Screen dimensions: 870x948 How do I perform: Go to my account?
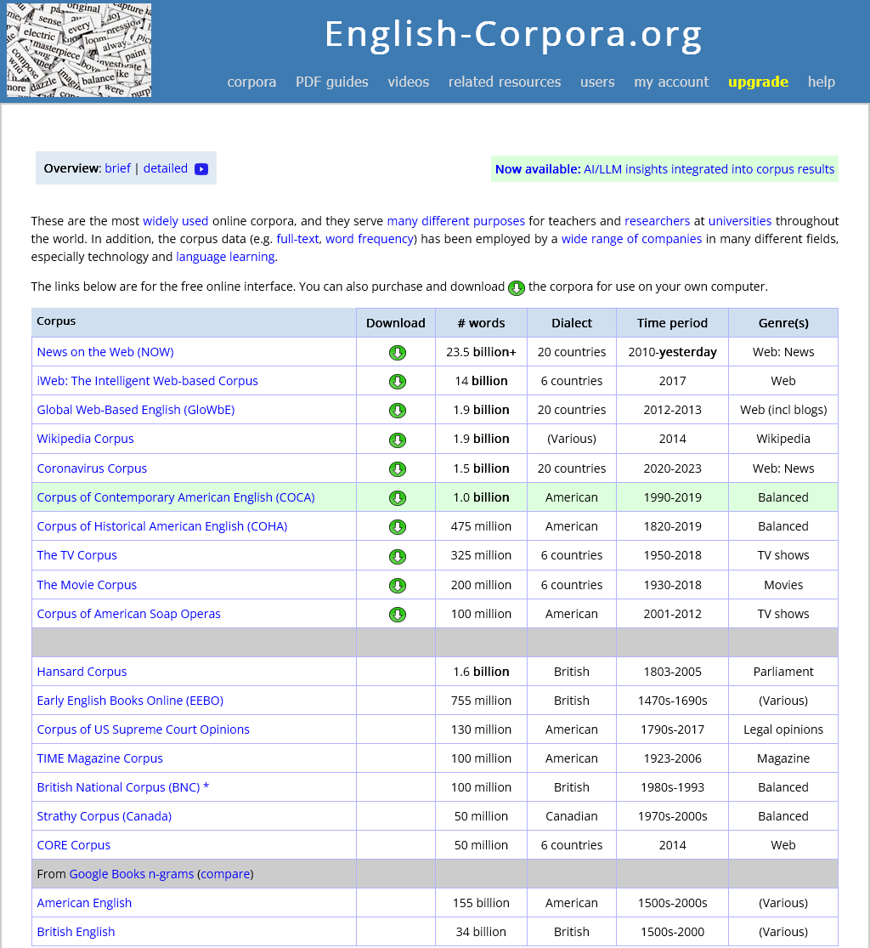tap(670, 82)
